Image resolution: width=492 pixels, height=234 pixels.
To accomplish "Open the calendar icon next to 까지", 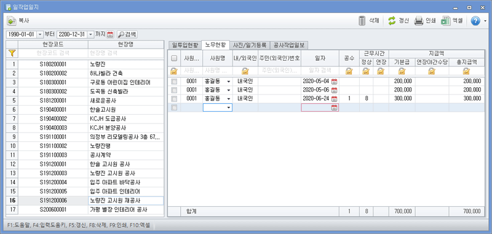I will pyautogui.click(x=110, y=34).
